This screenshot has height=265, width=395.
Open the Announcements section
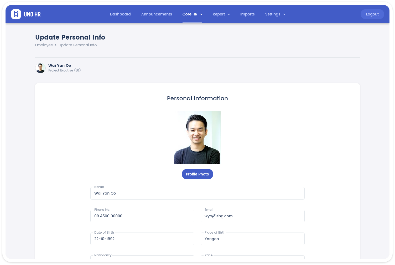click(157, 14)
